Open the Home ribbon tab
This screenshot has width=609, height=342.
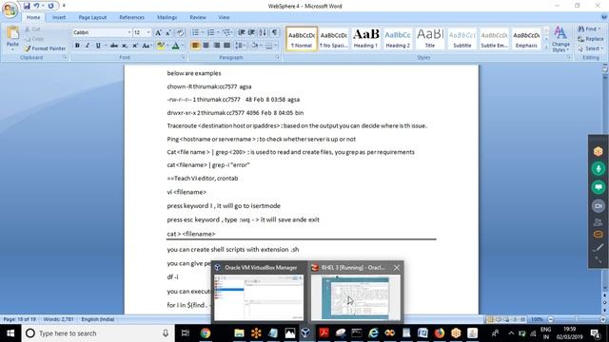point(33,17)
